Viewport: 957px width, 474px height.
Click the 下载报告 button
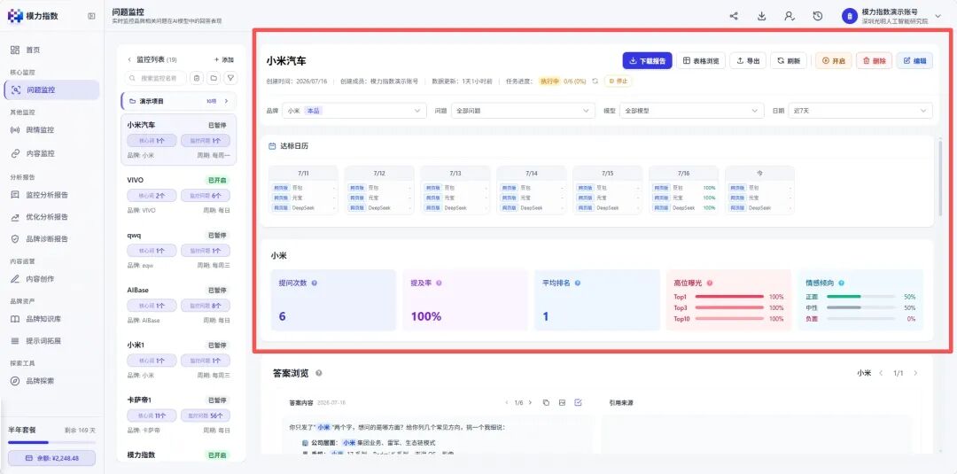pos(647,60)
